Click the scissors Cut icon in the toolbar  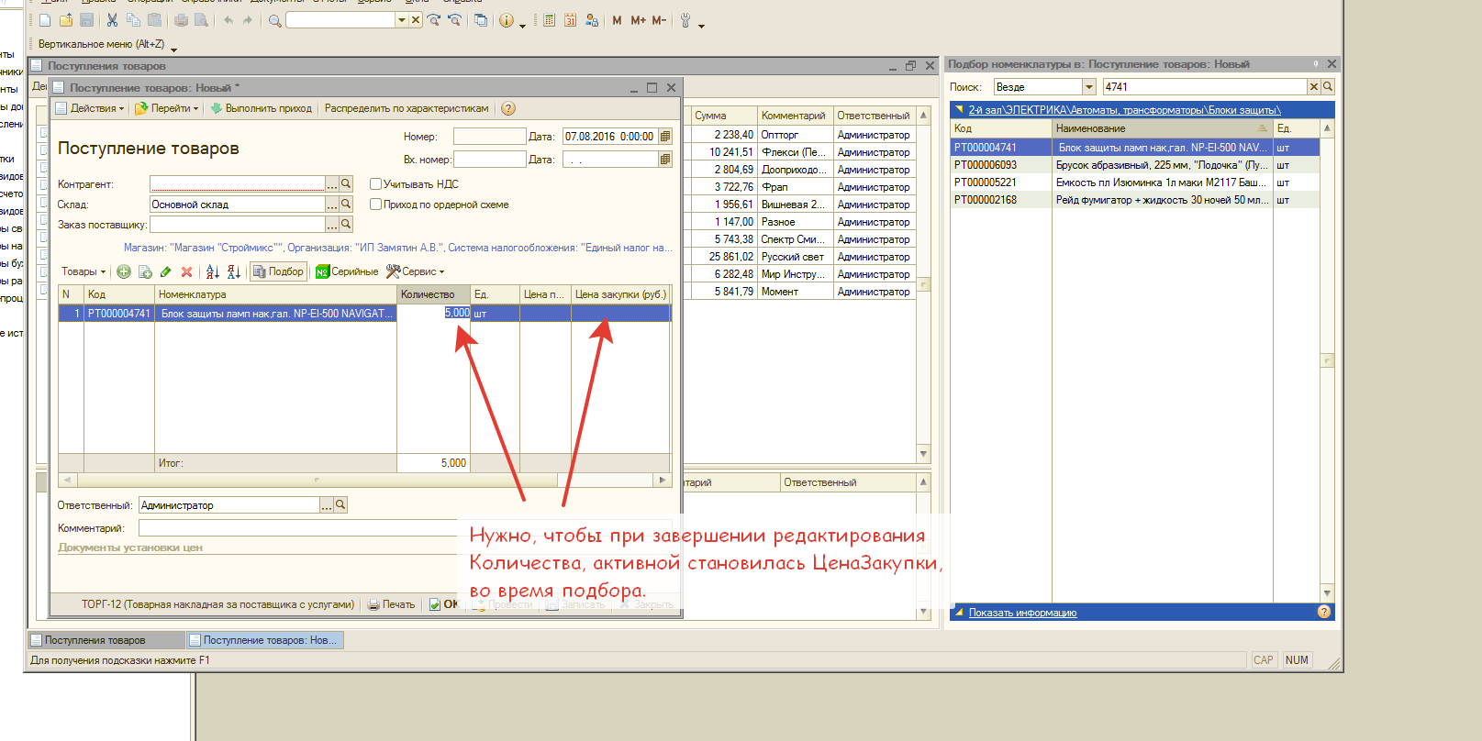112,20
